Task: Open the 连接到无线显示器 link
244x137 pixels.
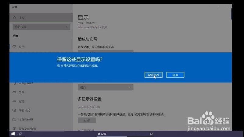Action: (89, 107)
